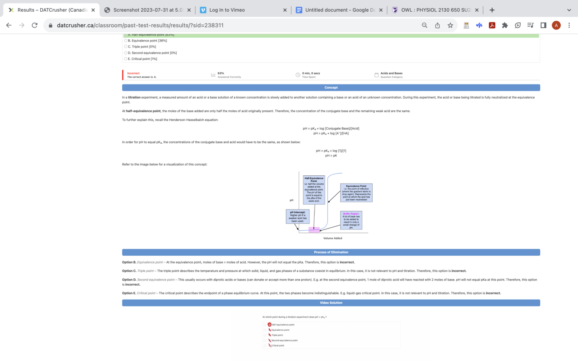This screenshot has height=361, width=578.
Task: Close the DATCrusher Results tab
Action: click(93, 10)
